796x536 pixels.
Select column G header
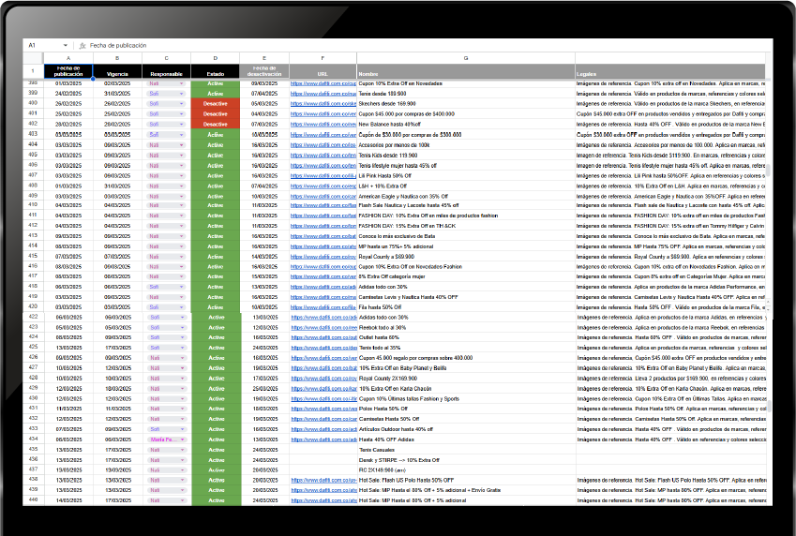[x=466, y=58]
